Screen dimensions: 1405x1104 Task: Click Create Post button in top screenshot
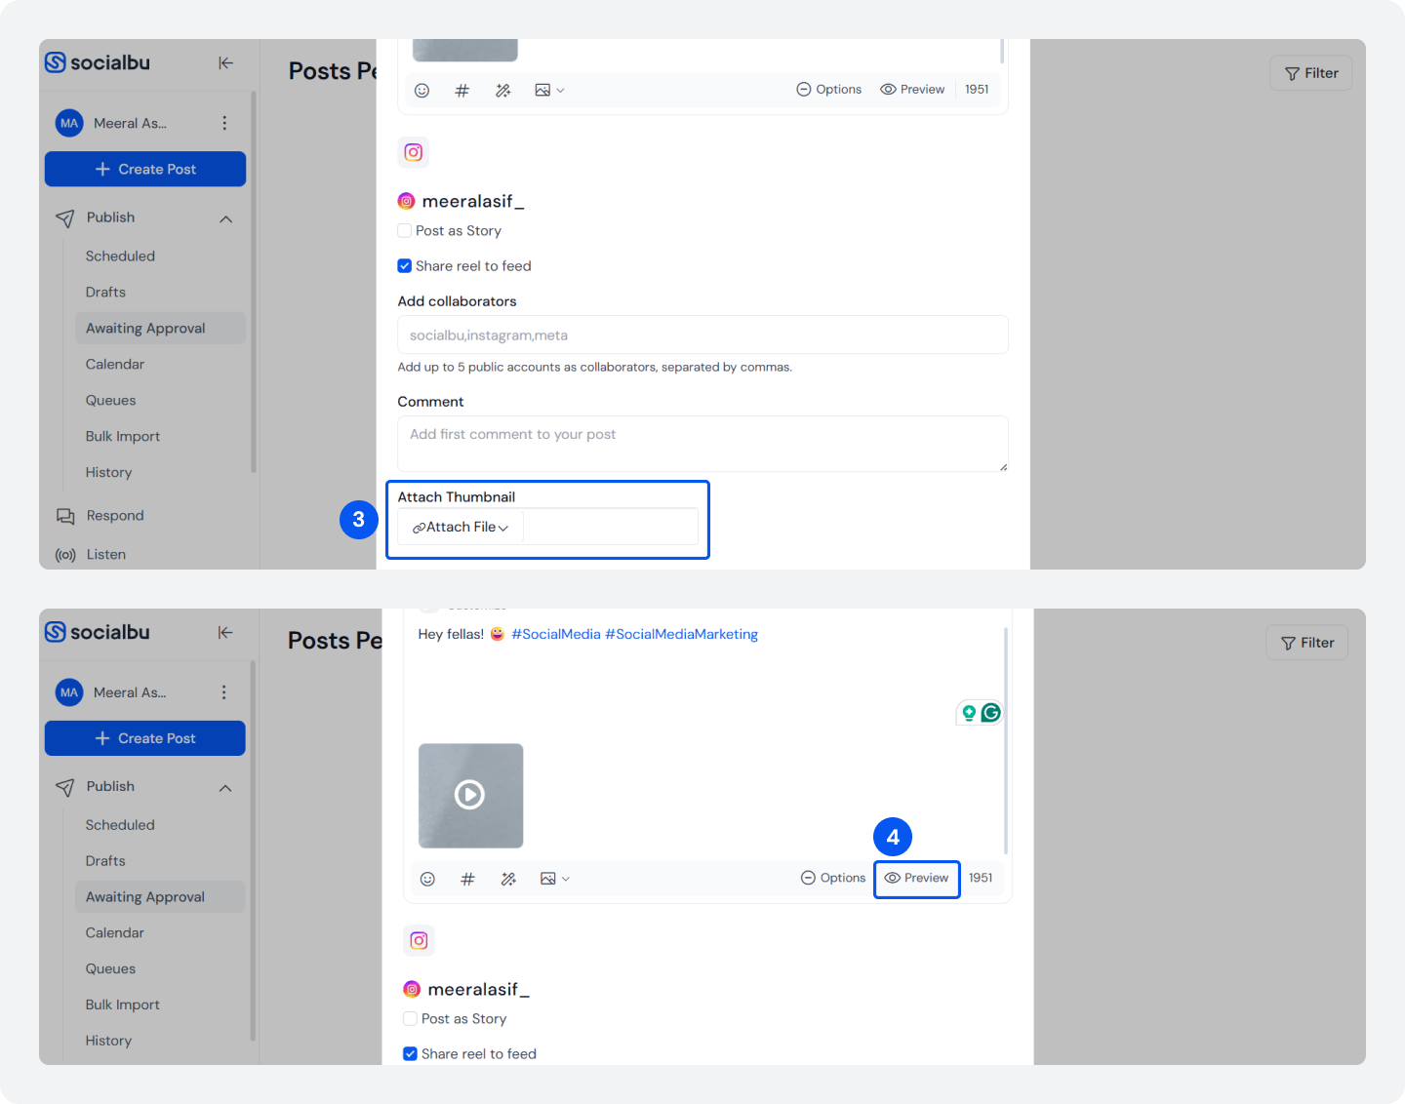pos(145,169)
